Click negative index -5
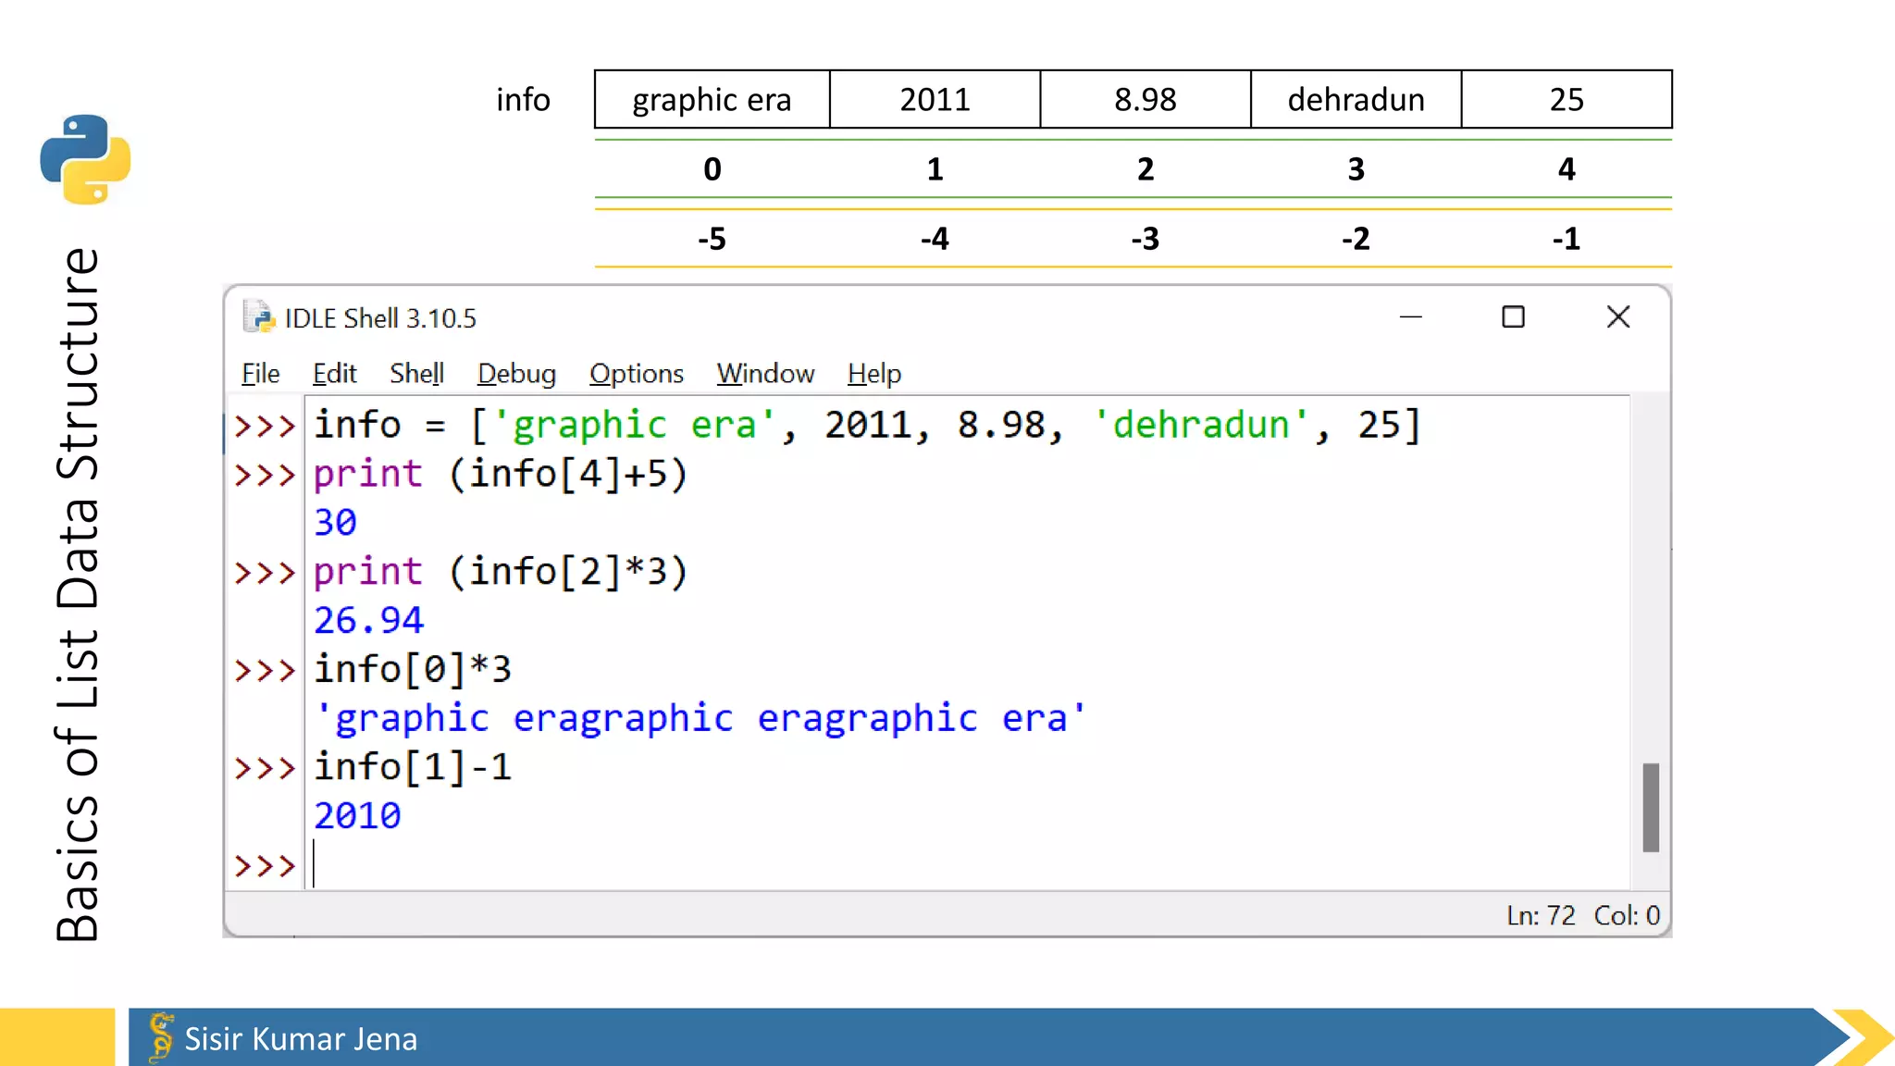1895x1066 pixels. pyautogui.click(x=712, y=239)
